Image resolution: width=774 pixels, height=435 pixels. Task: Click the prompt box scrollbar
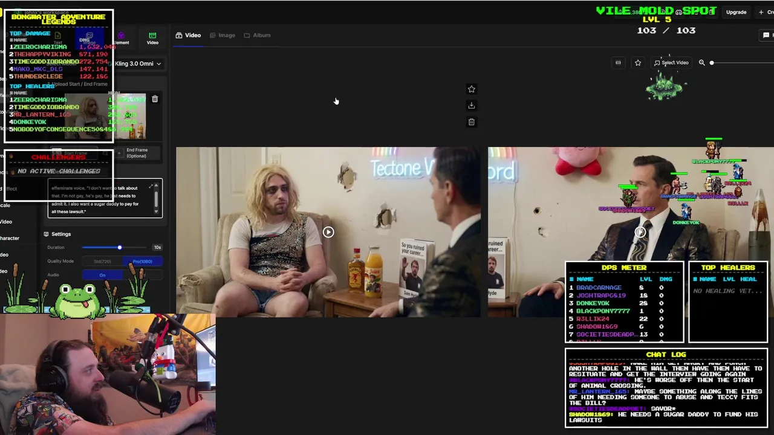point(156,199)
